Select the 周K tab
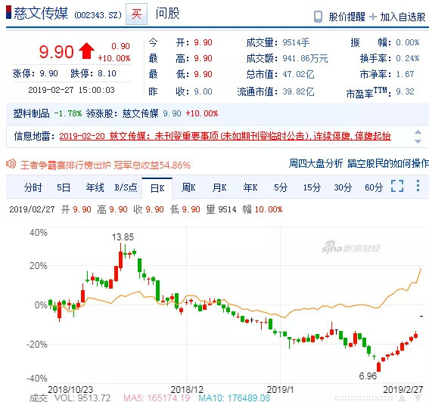This screenshot has height=402, width=429. [x=188, y=187]
